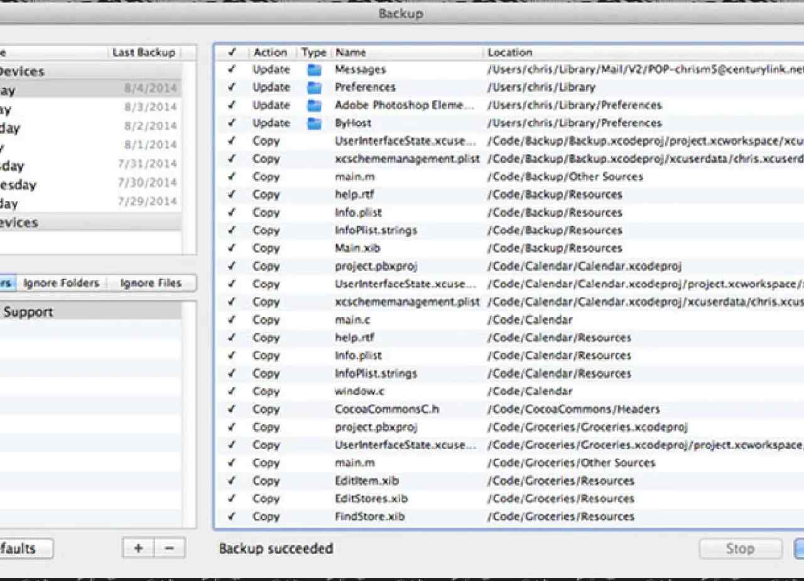Select project.pbxproj in /Code/Calendar/Calendar.xcodeproj

coord(376,266)
